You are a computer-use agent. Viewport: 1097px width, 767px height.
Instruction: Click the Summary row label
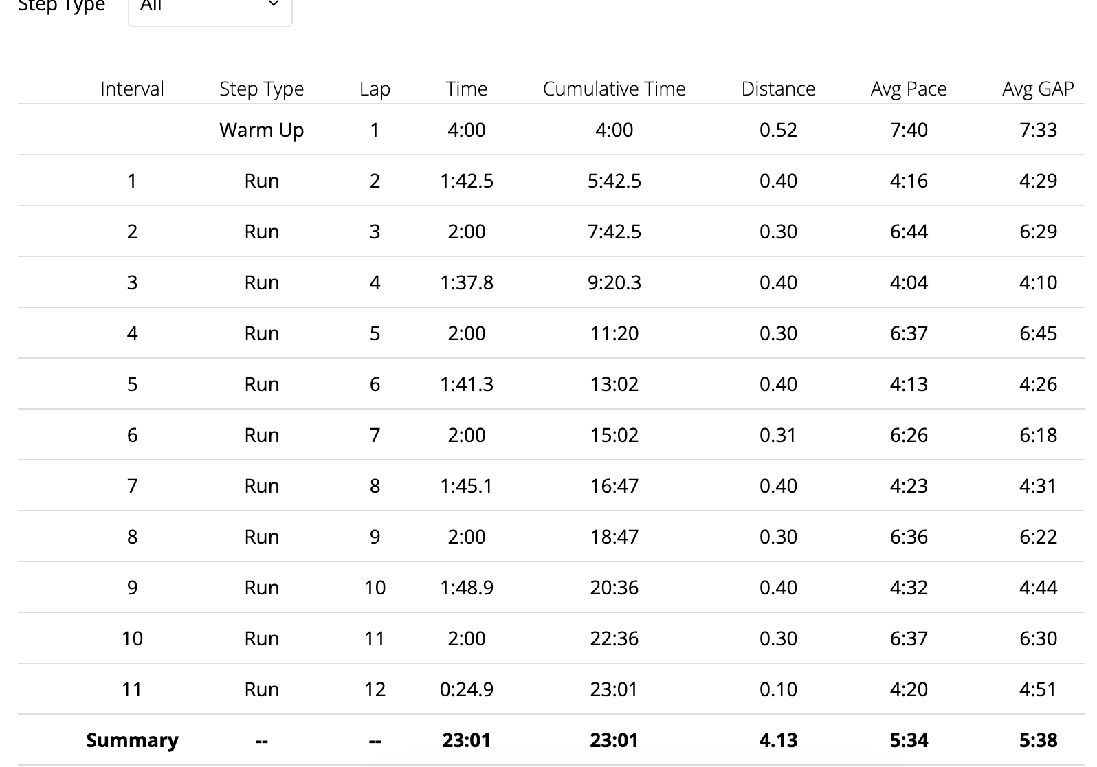click(132, 740)
